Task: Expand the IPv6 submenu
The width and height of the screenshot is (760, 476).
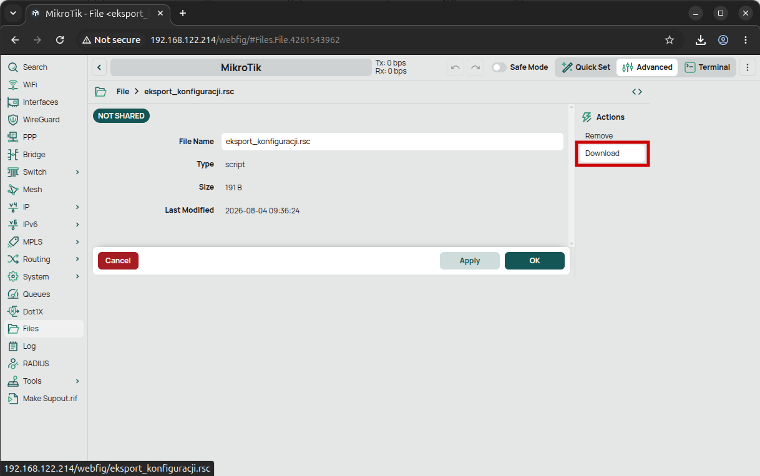Action: point(77,225)
